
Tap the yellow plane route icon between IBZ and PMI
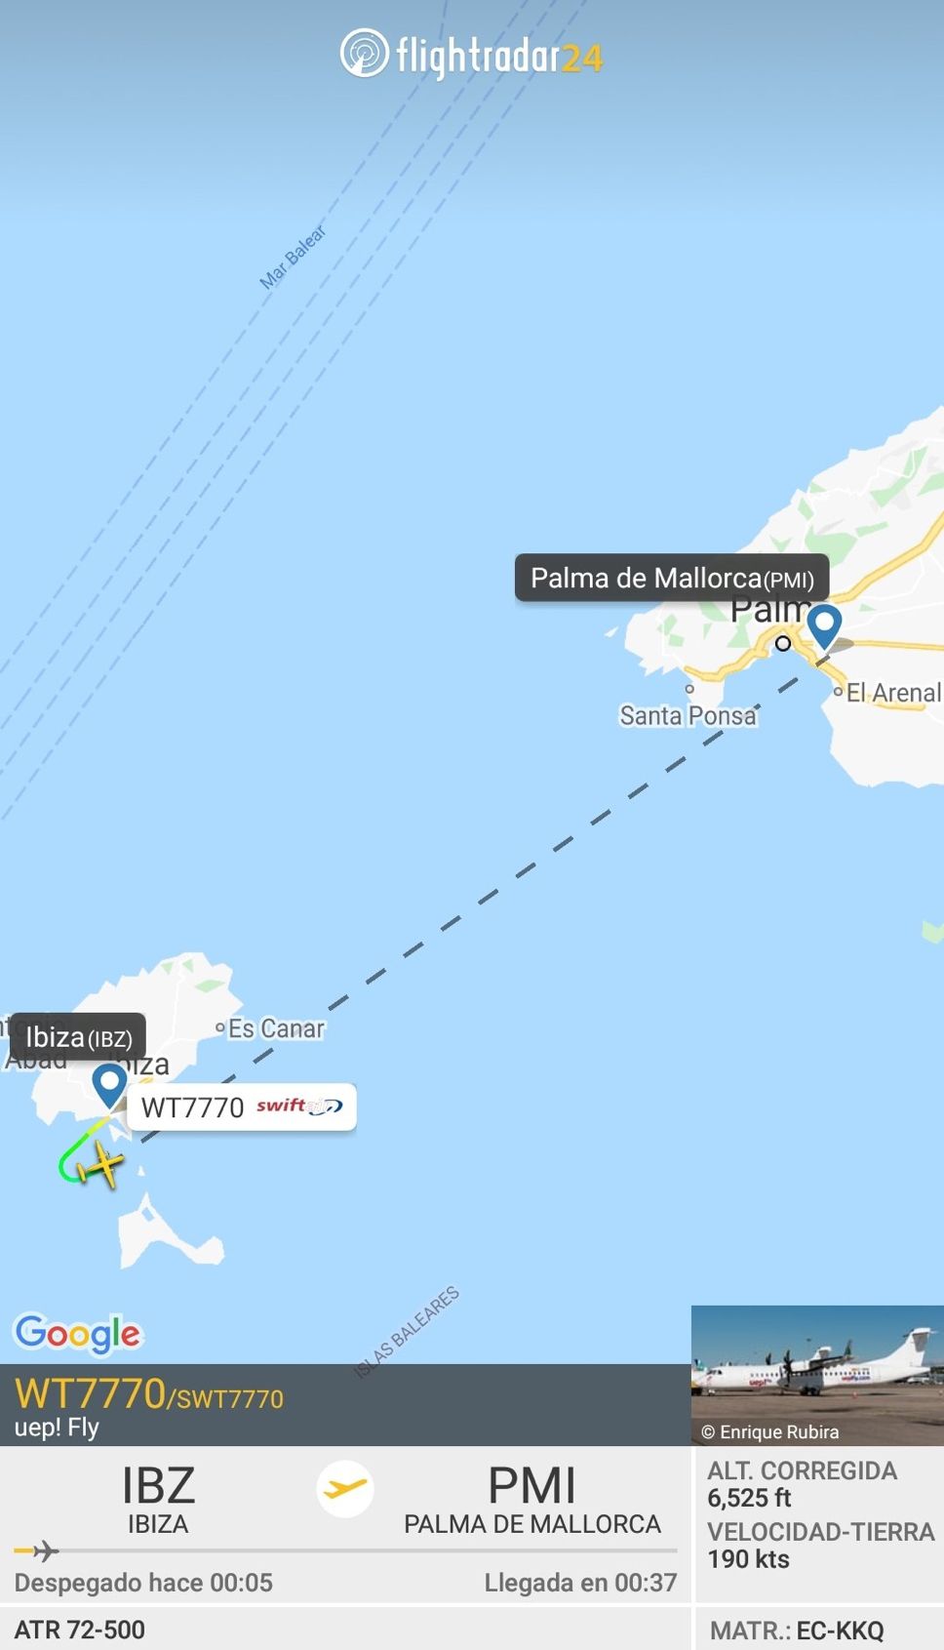coord(345,1489)
